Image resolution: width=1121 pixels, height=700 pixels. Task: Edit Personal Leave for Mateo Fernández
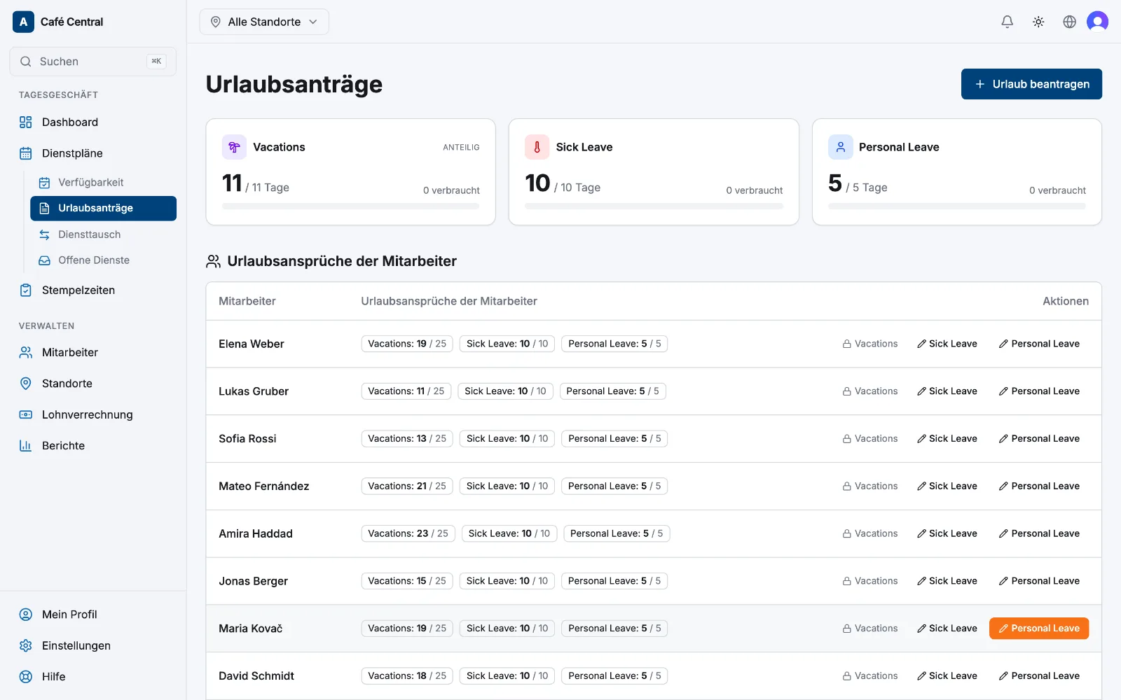(1039, 486)
